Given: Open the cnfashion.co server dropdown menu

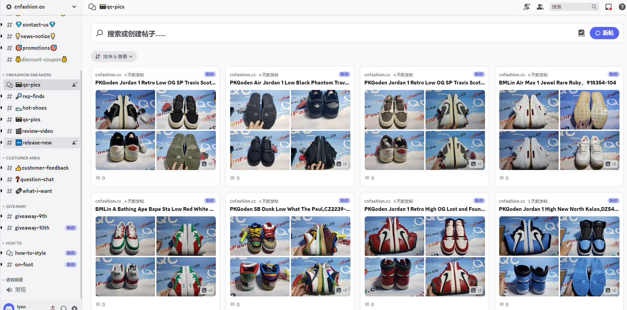Looking at the screenshot, I should (74, 7).
